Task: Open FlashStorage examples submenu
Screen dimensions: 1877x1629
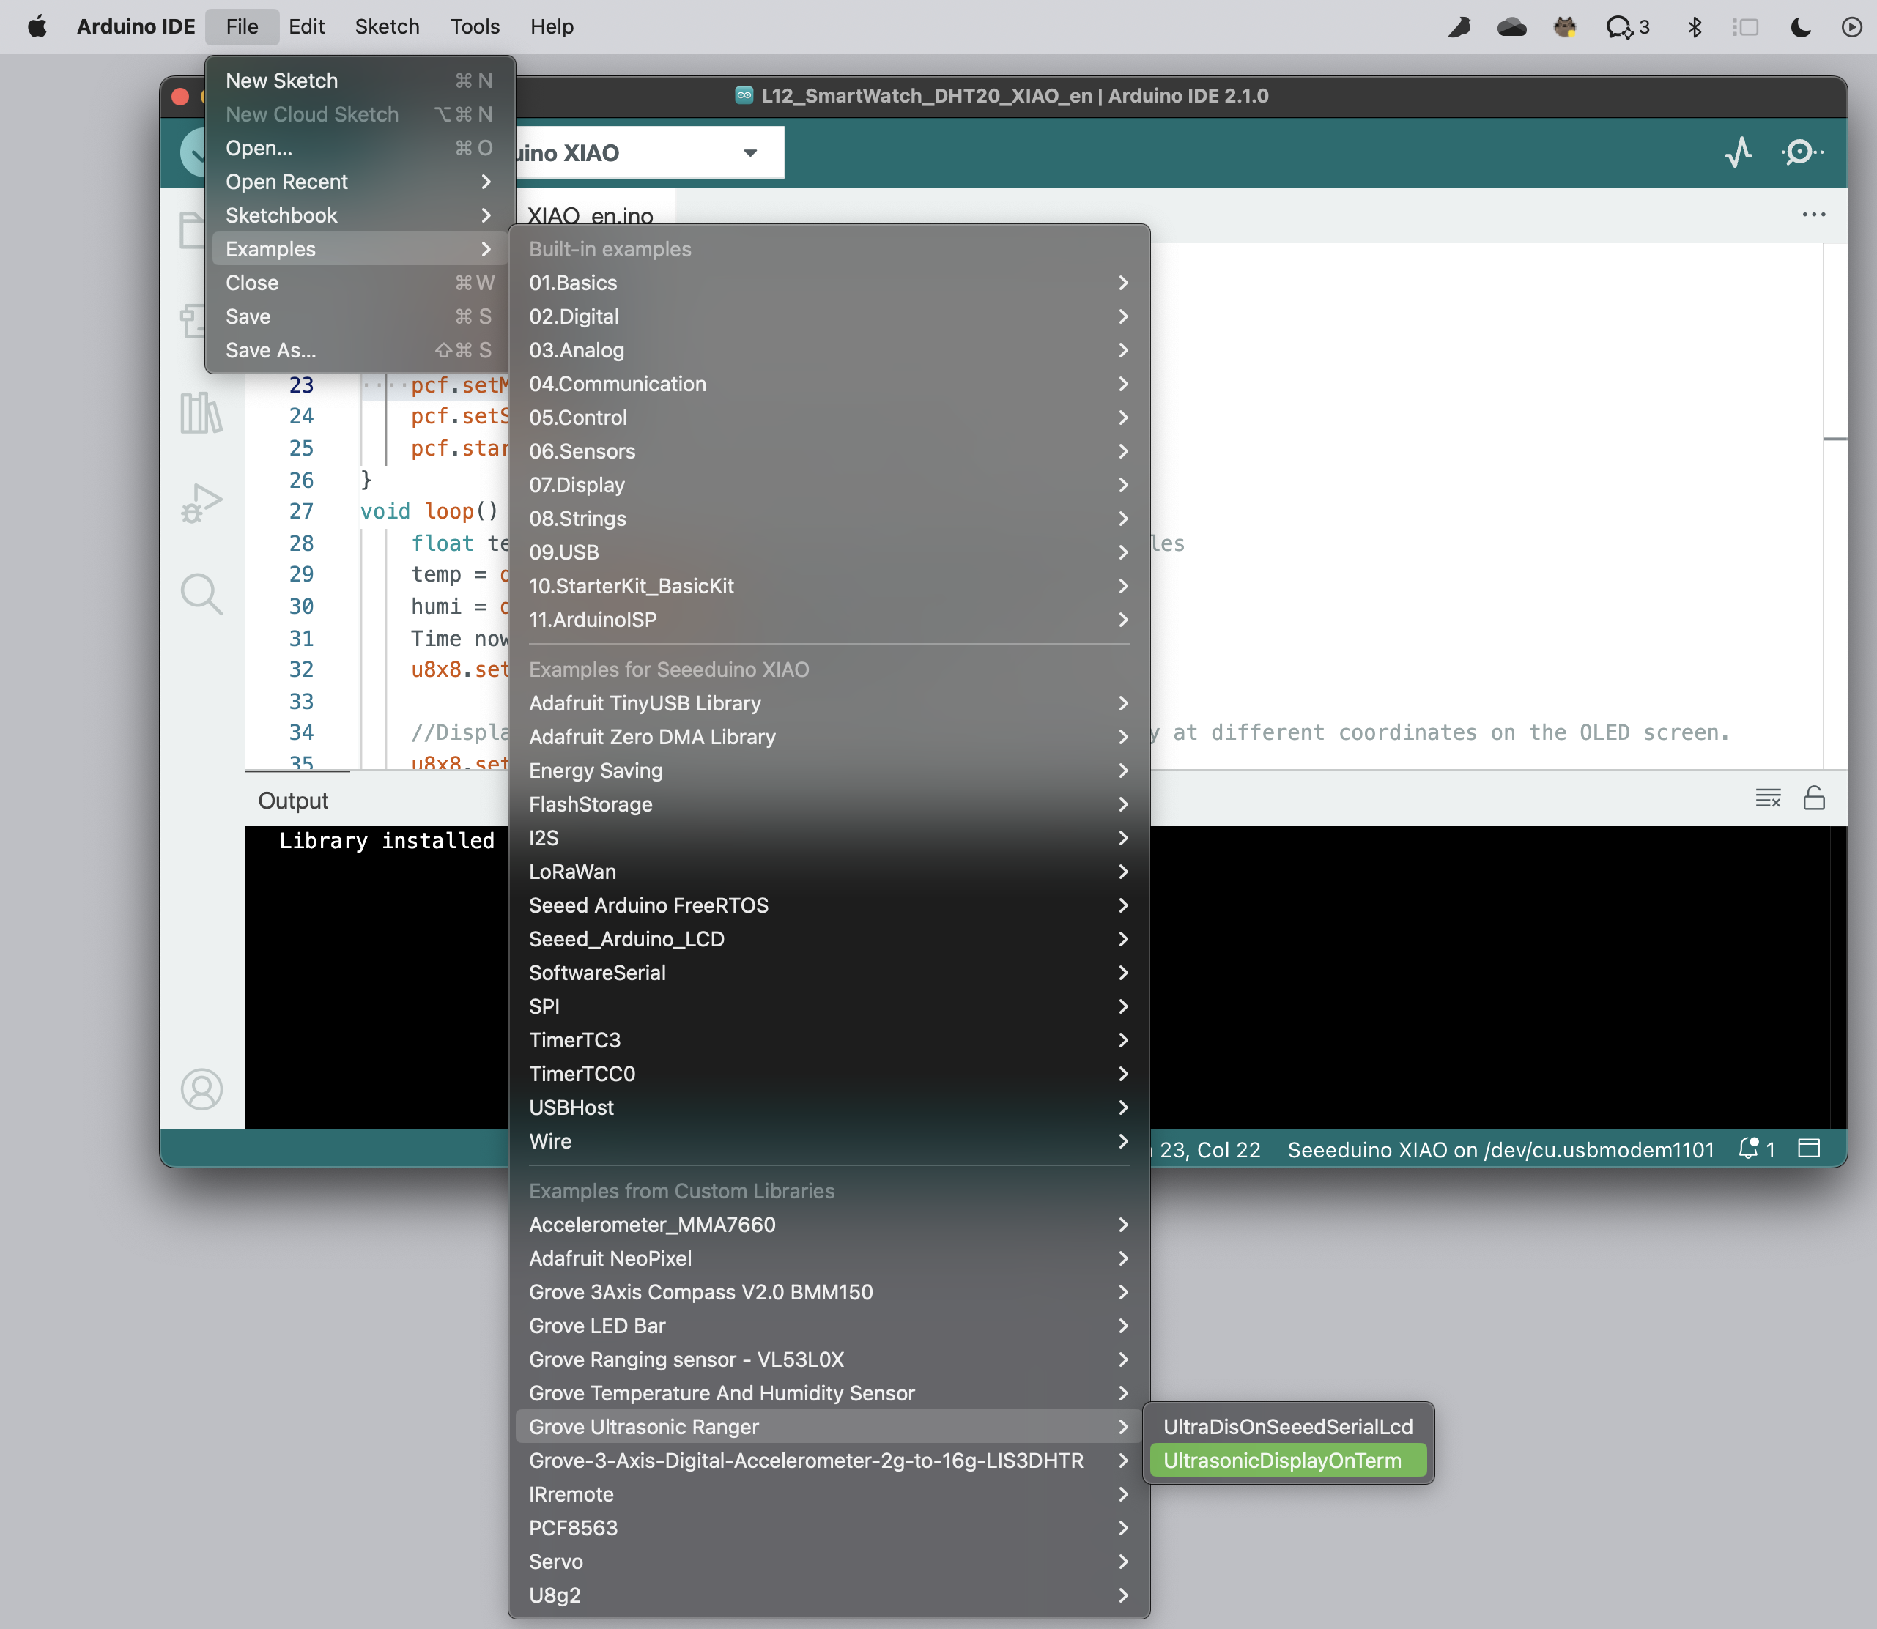Action: click(x=829, y=804)
